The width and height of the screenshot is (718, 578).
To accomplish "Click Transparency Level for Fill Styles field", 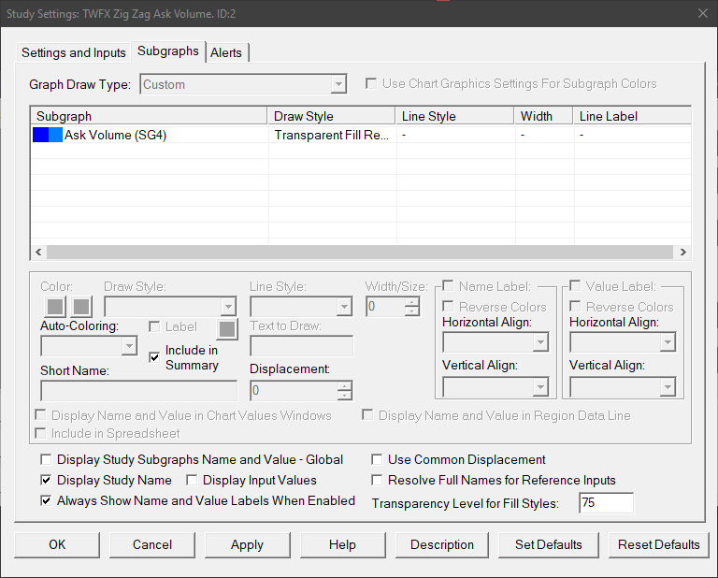I will [x=605, y=503].
